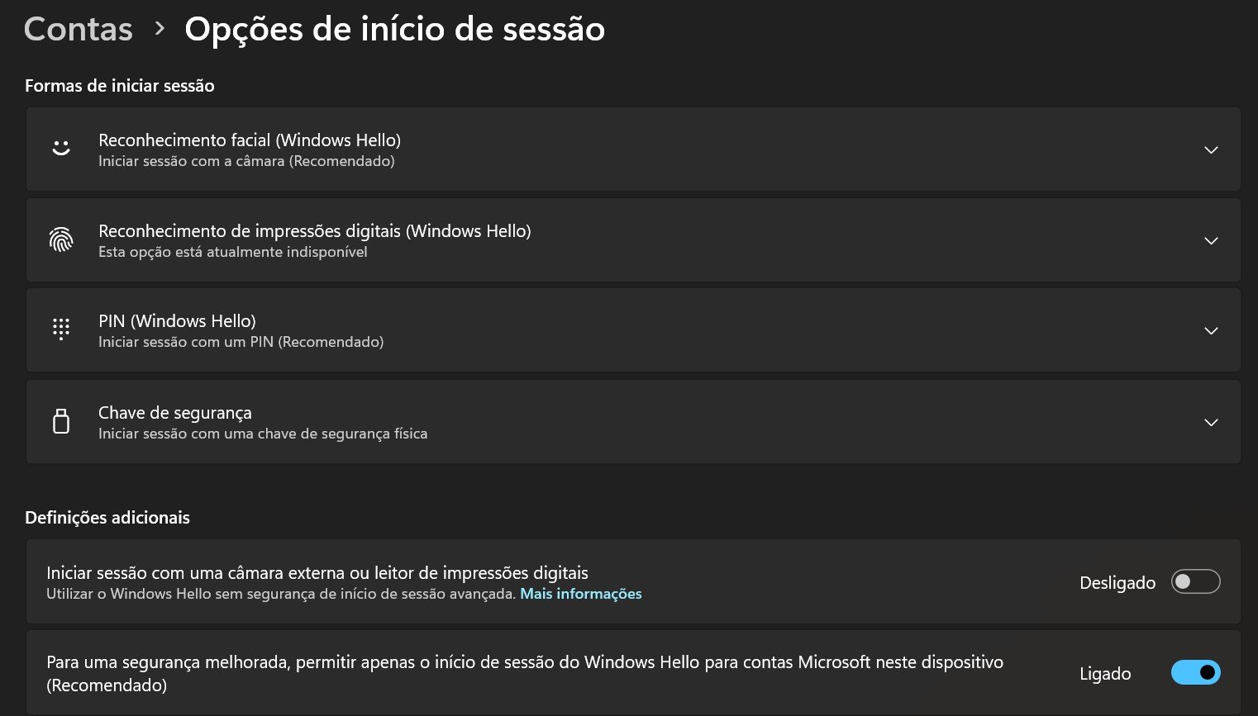This screenshot has height=716, width=1258.
Task: Disable Windows Hello only sign-in switch
Action: pyautogui.click(x=1195, y=672)
